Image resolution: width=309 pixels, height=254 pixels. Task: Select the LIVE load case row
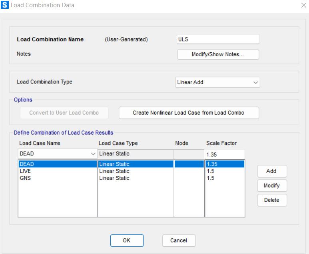pyautogui.click(x=58, y=171)
